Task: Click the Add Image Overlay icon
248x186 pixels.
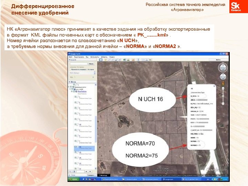Action: tap(116, 60)
